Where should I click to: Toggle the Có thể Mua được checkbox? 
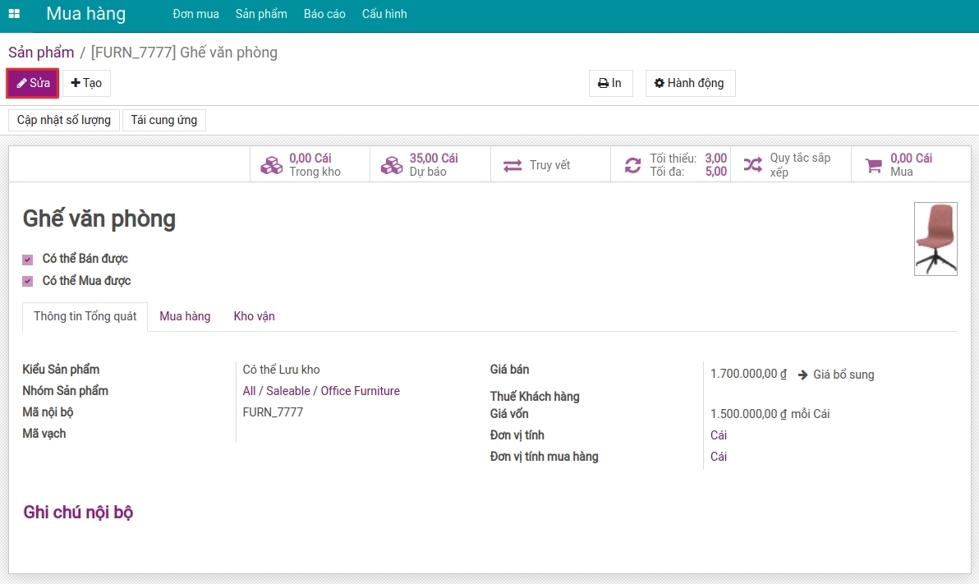coord(27,281)
